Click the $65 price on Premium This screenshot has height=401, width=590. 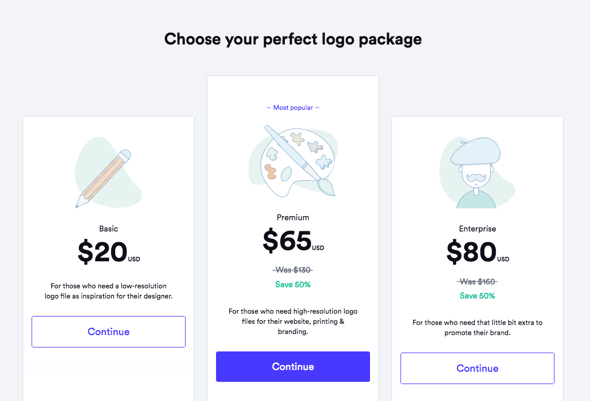point(288,241)
